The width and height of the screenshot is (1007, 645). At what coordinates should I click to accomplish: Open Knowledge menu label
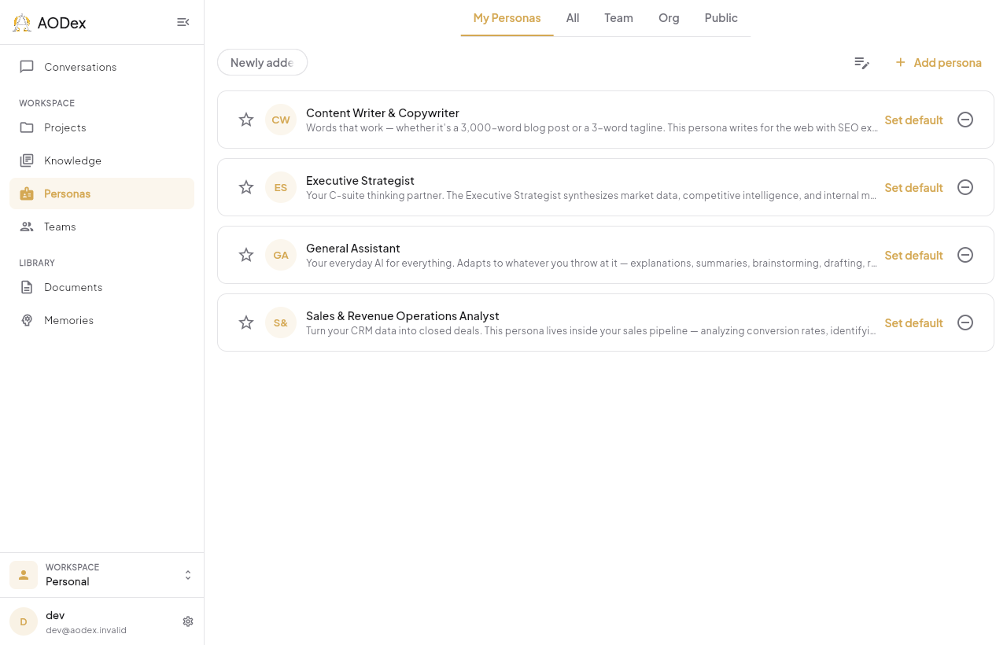click(x=72, y=160)
